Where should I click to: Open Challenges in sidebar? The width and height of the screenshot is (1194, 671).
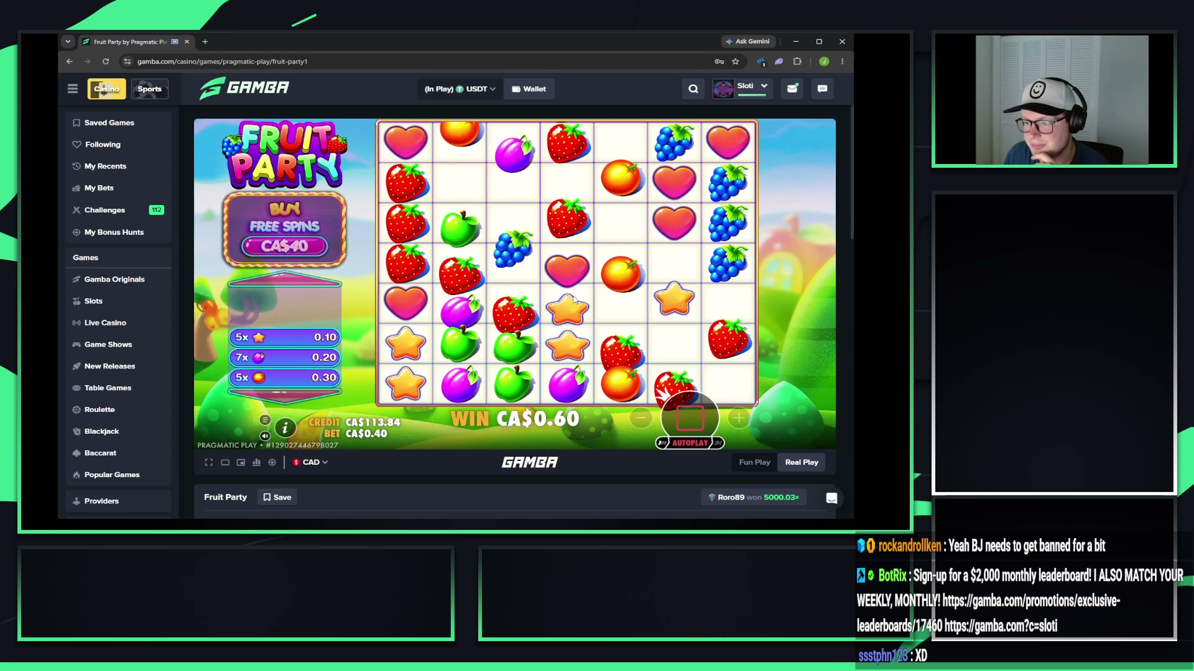coord(118,210)
